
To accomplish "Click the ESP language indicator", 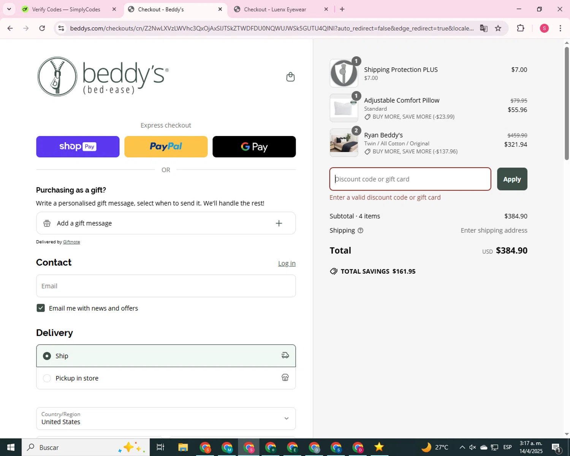I will (508, 447).
